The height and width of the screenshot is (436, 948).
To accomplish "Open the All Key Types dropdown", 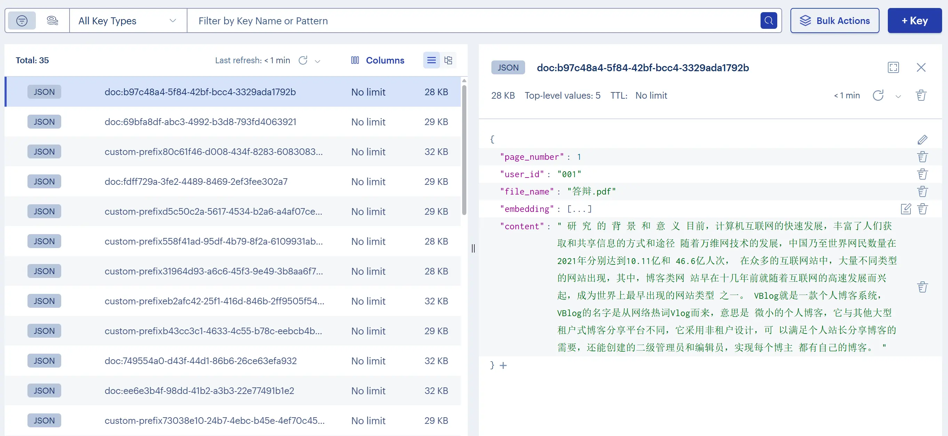I will coord(127,21).
